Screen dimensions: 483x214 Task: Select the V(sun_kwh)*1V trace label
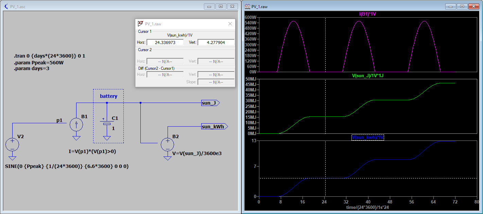coord(367,137)
